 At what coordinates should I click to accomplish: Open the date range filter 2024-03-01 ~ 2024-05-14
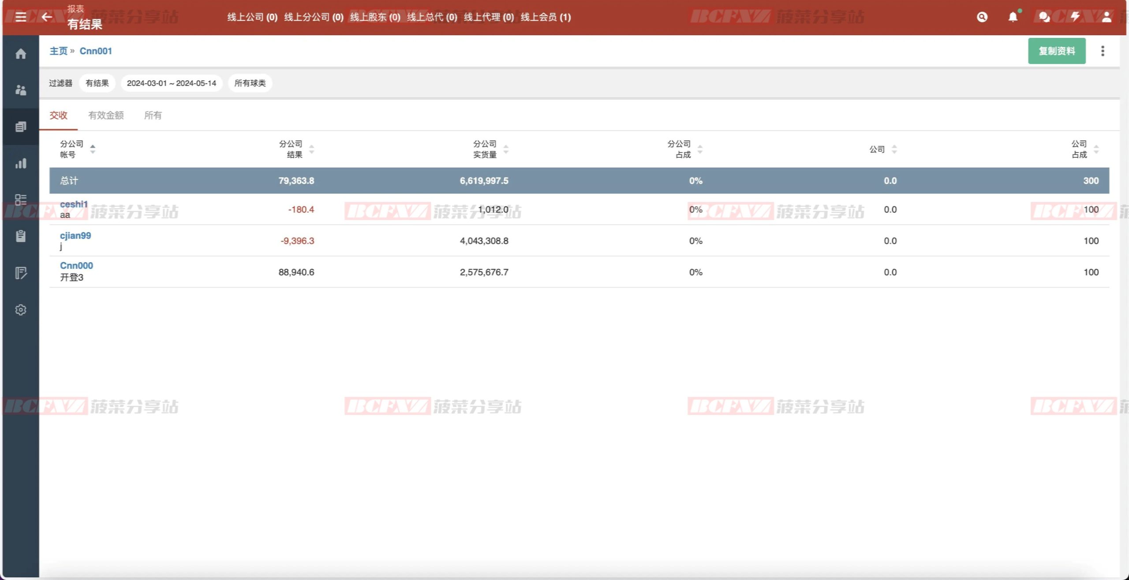(172, 83)
